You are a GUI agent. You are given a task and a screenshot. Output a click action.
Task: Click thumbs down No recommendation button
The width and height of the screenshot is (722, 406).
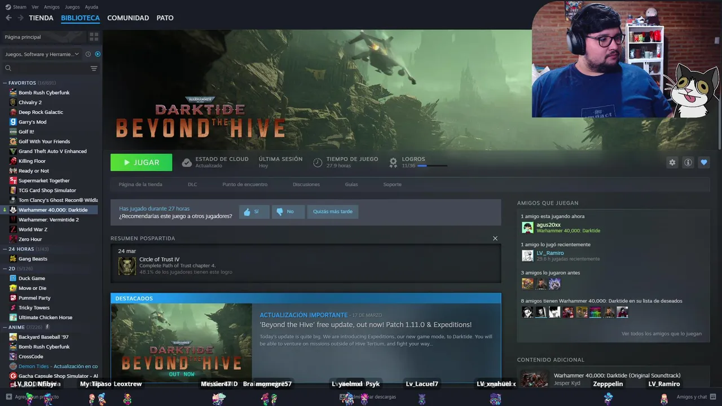tap(288, 211)
